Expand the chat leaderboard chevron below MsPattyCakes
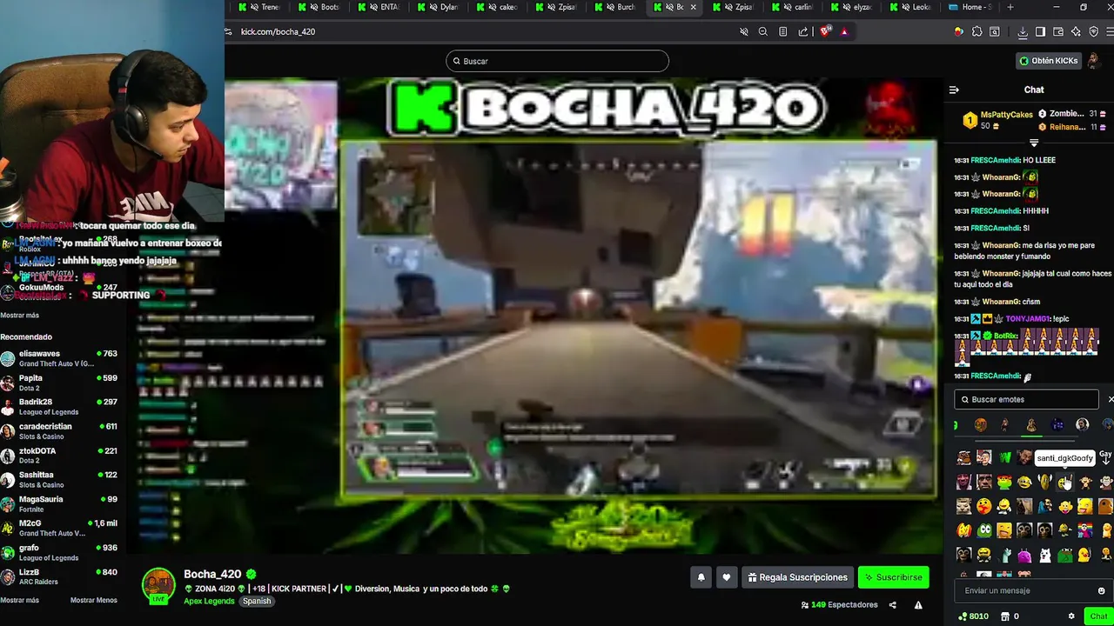 coord(1034,143)
